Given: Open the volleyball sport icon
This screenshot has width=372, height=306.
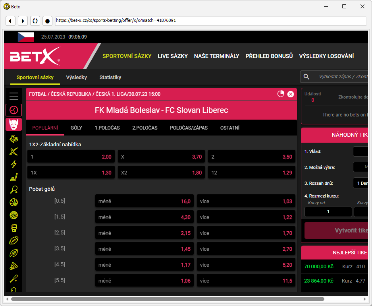Looking at the screenshot, I should [14, 215].
